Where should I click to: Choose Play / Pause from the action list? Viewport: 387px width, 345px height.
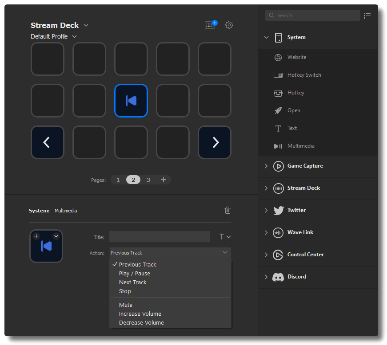point(170,273)
